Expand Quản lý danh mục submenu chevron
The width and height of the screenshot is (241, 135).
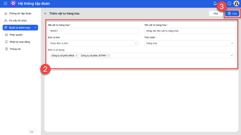tap(35, 28)
